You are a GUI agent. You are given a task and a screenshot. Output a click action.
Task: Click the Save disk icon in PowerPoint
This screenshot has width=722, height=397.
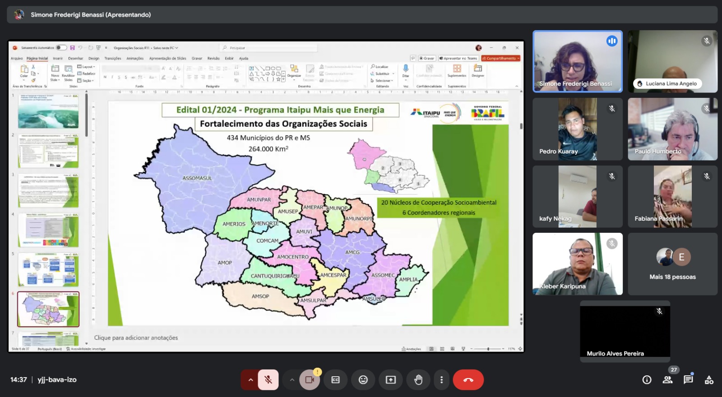pyautogui.click(x=72, y=48)
